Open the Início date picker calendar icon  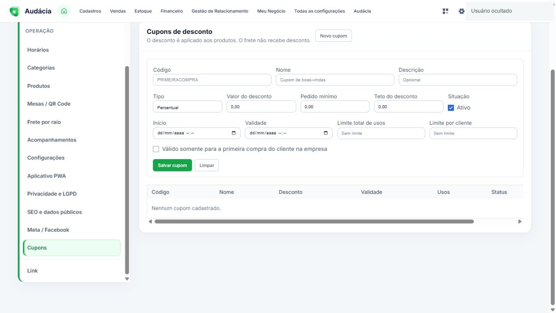(x=233, y=133)
